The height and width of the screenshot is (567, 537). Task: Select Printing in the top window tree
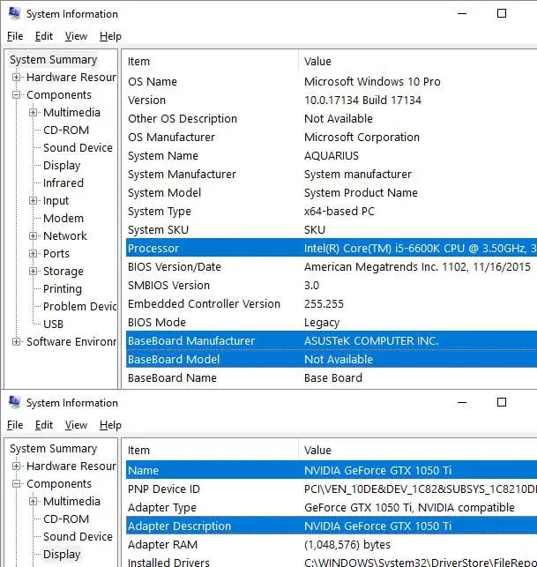coord(63,289)
